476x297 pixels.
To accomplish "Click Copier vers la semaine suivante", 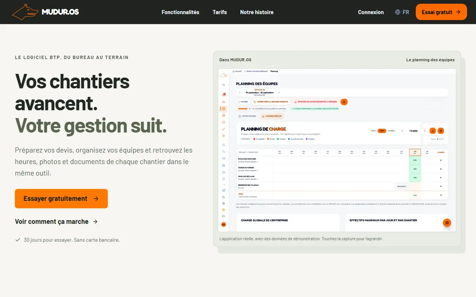I will [x=271, y=102].
